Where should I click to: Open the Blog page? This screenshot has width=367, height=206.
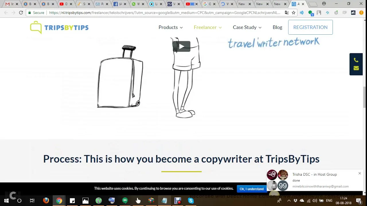(x=277, y=27)
